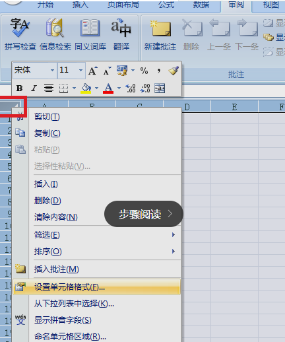Open the Research (信息检索) tool
The height and width of the screenshot is (342, 285).
pos(55,34)
